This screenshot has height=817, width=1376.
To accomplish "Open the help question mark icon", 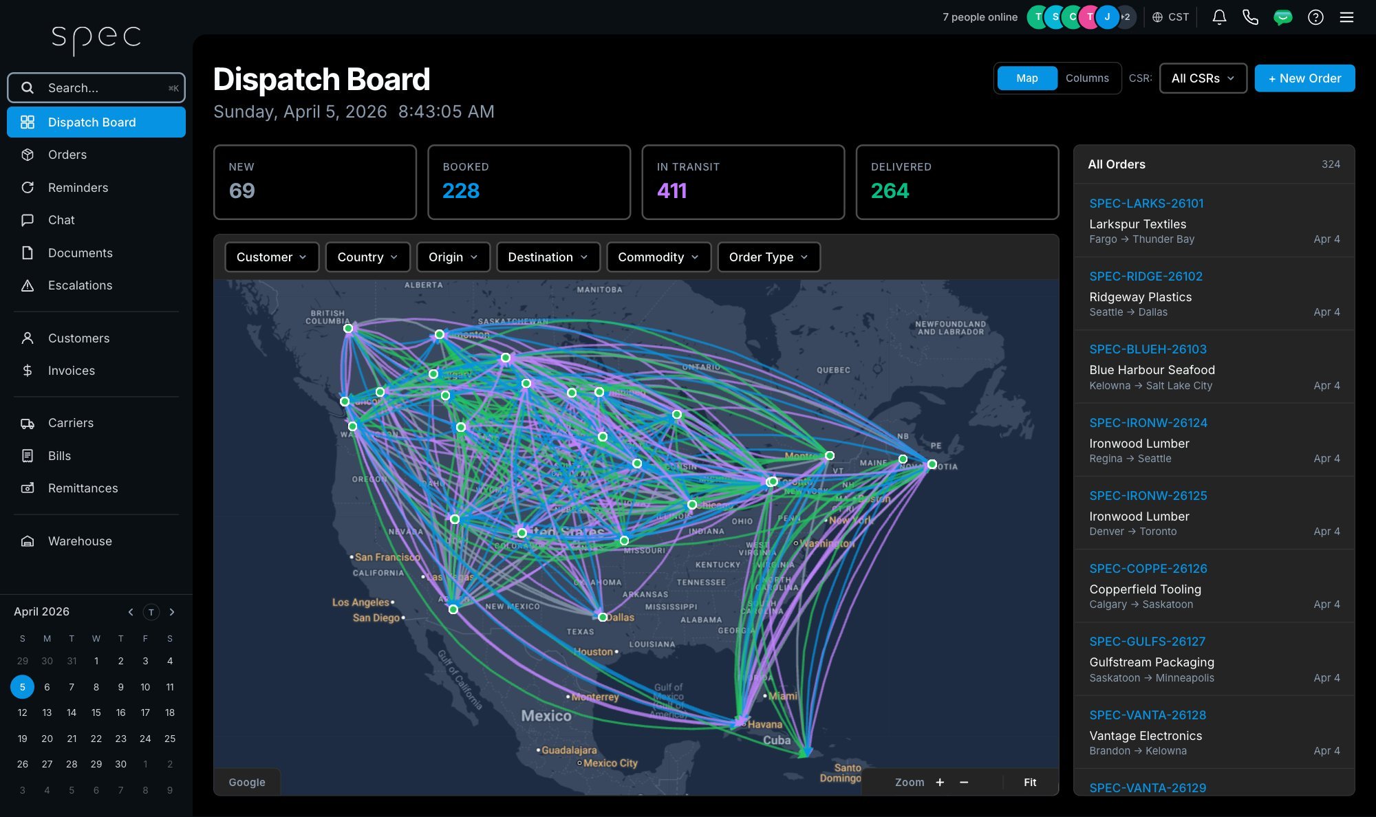I will pos(1315,17).
